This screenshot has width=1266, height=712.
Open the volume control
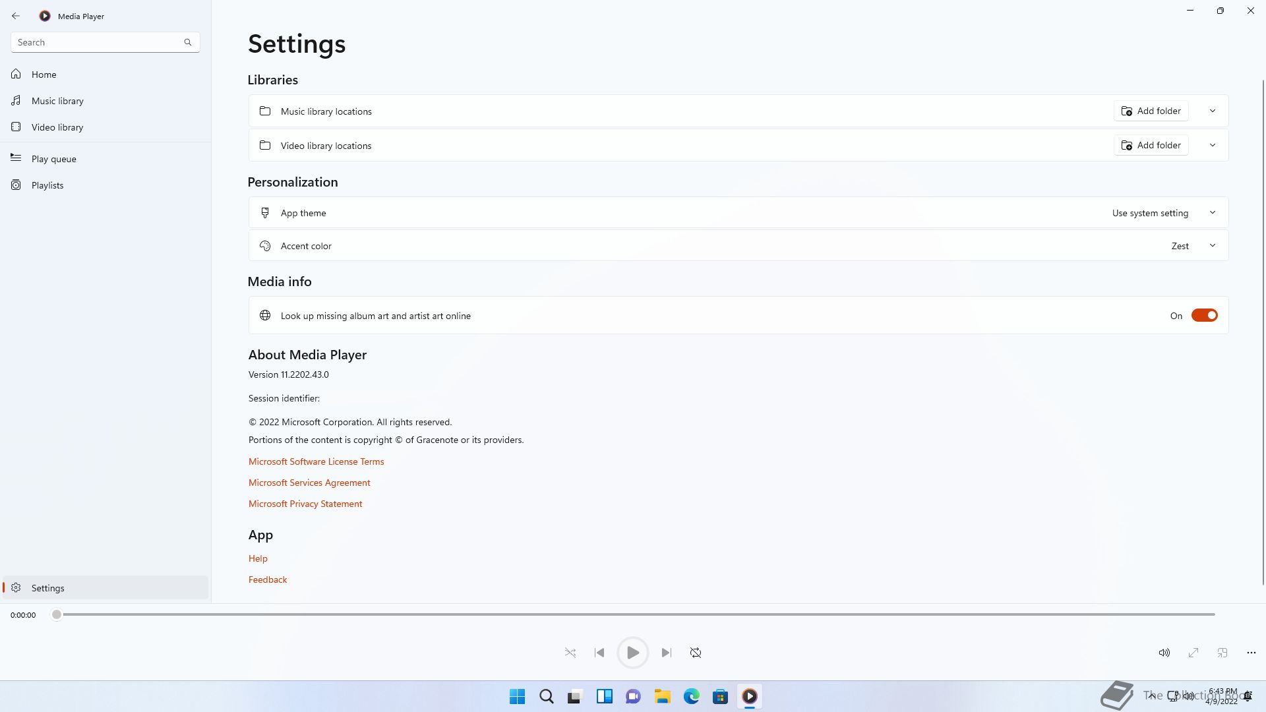(1164, 653)
